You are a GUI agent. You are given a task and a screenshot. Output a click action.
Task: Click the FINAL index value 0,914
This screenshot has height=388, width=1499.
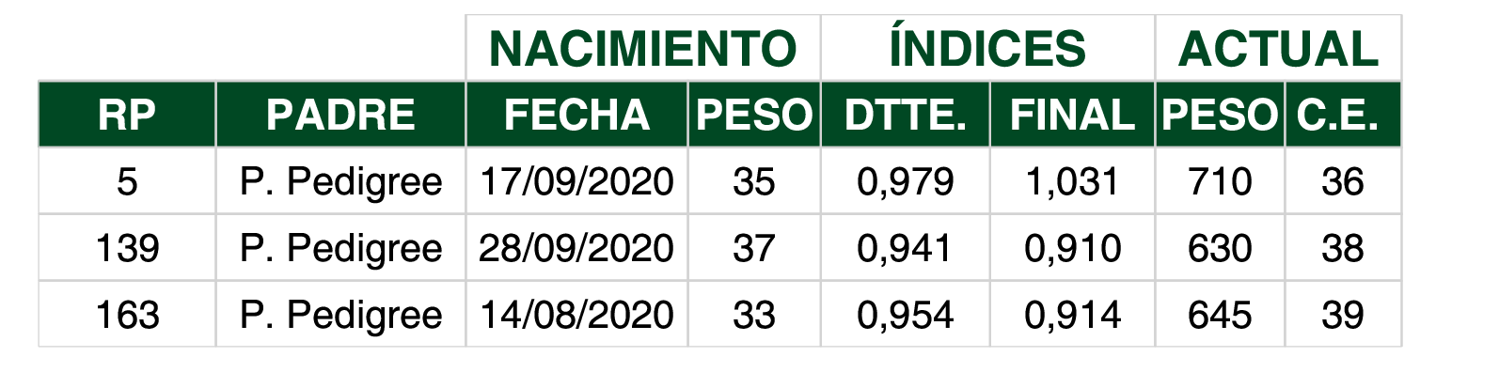(1072, 315)
